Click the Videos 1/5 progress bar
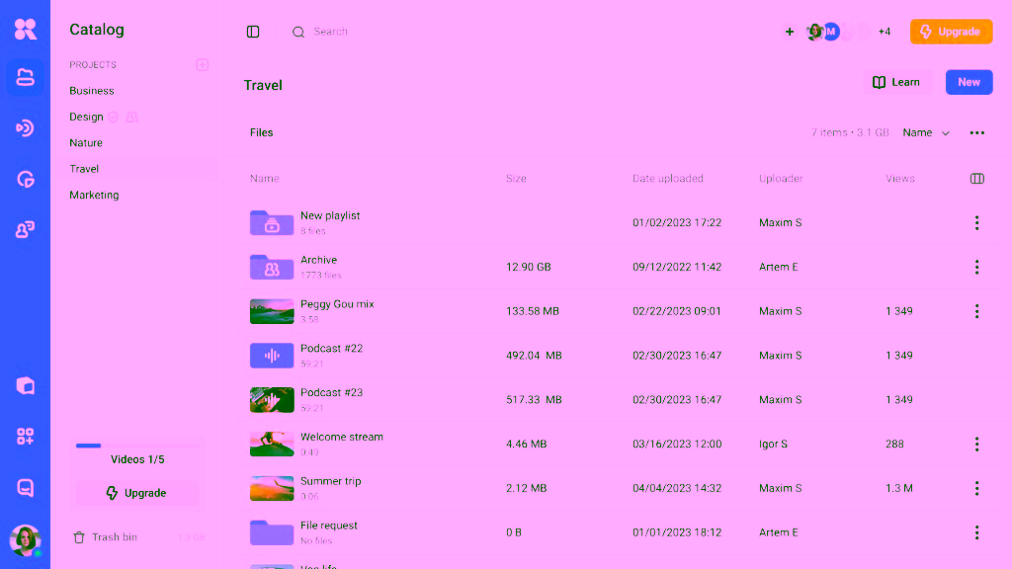Screen dimensions: 1012x569 pos(136,446)
